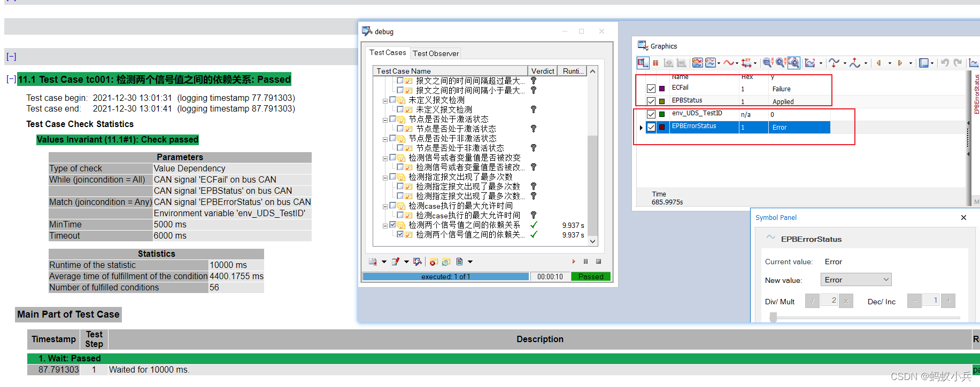The height and width of the screenshot is (387, 980).
Task: Click the Dec minus button
Action: 914,301
